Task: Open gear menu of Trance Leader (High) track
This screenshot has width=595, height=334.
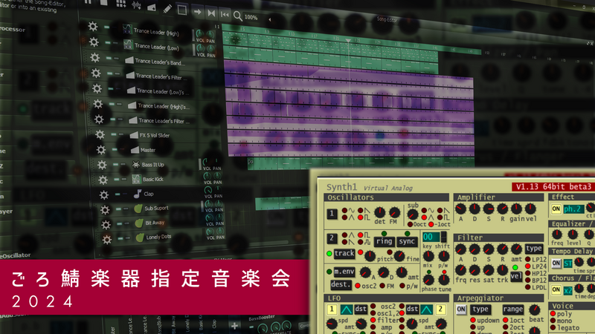Action: pyautogui.click(x=92, y=26)
